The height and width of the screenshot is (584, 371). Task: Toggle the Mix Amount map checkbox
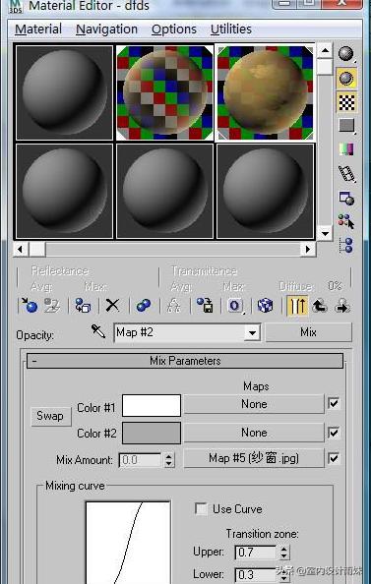click(x=334, y=458)
